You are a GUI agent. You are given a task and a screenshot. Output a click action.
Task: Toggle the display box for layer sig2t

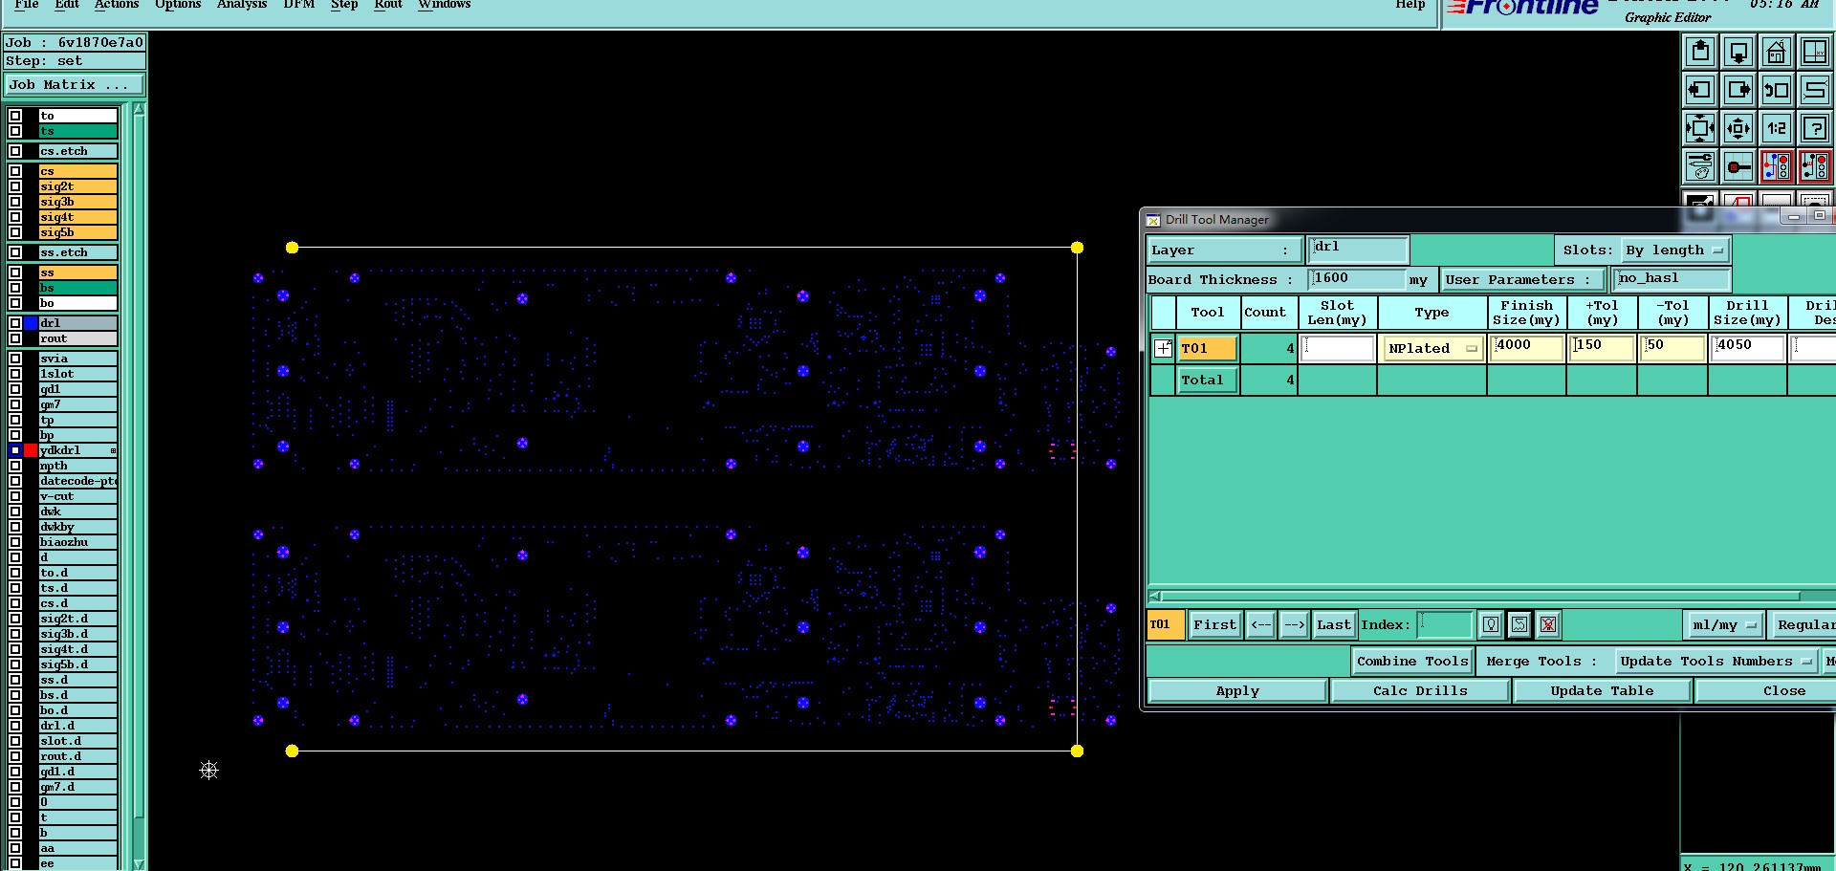[15, 186]
